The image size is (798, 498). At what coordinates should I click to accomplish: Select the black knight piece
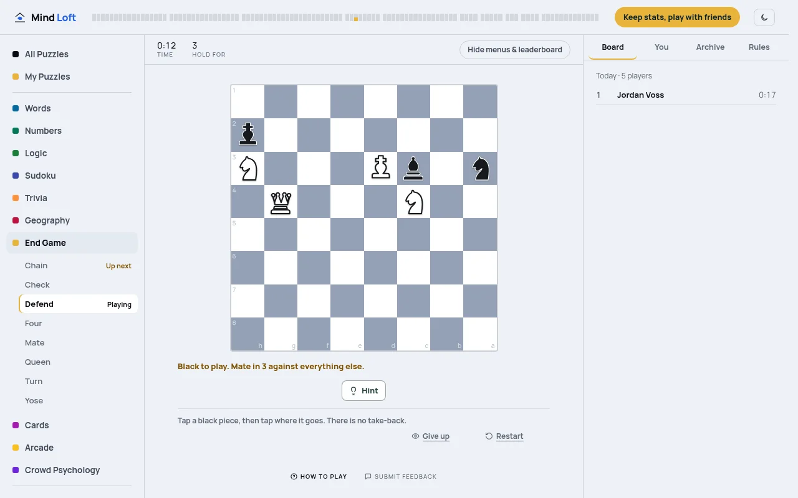tap(481, 168)
